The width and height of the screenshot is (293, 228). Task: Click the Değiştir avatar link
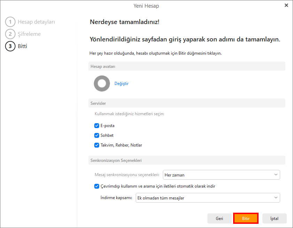click(x=121, y=84)
